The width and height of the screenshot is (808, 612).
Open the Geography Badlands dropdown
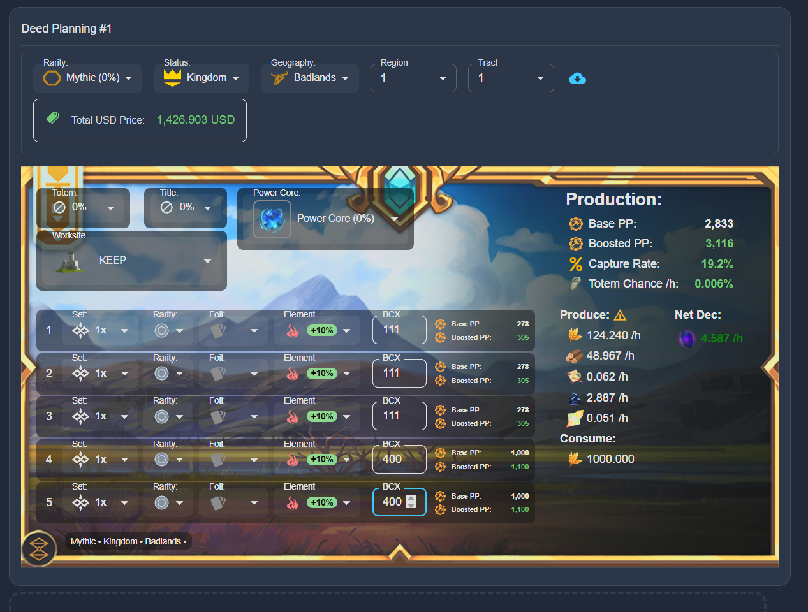tap(310, 78)
